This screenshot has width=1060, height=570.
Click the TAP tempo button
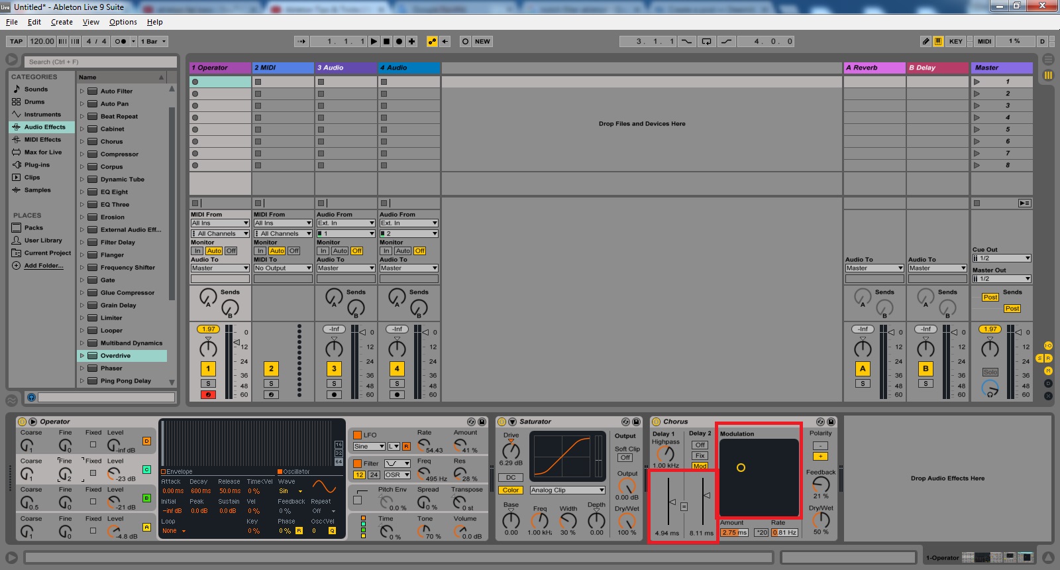click(17, 41)
